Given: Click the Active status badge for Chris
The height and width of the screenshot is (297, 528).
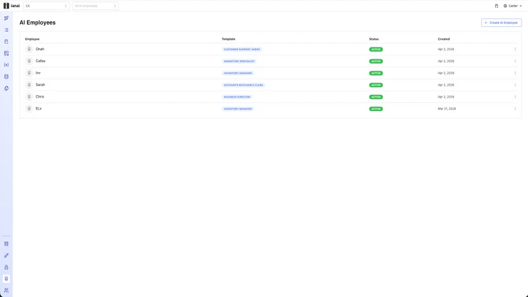Looking at the screenshot, I should (376, 97).
